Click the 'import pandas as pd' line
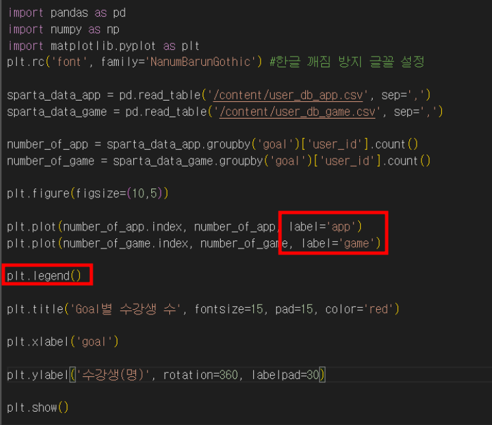This screenshot has width=492, height=425. click(67, 13)
